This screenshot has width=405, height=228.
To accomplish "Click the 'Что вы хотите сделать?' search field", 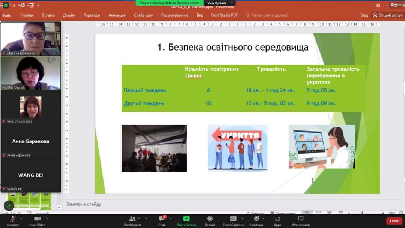I will pos(267,15).
